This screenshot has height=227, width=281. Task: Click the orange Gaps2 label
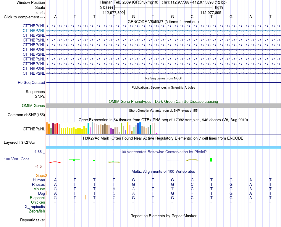41,176
